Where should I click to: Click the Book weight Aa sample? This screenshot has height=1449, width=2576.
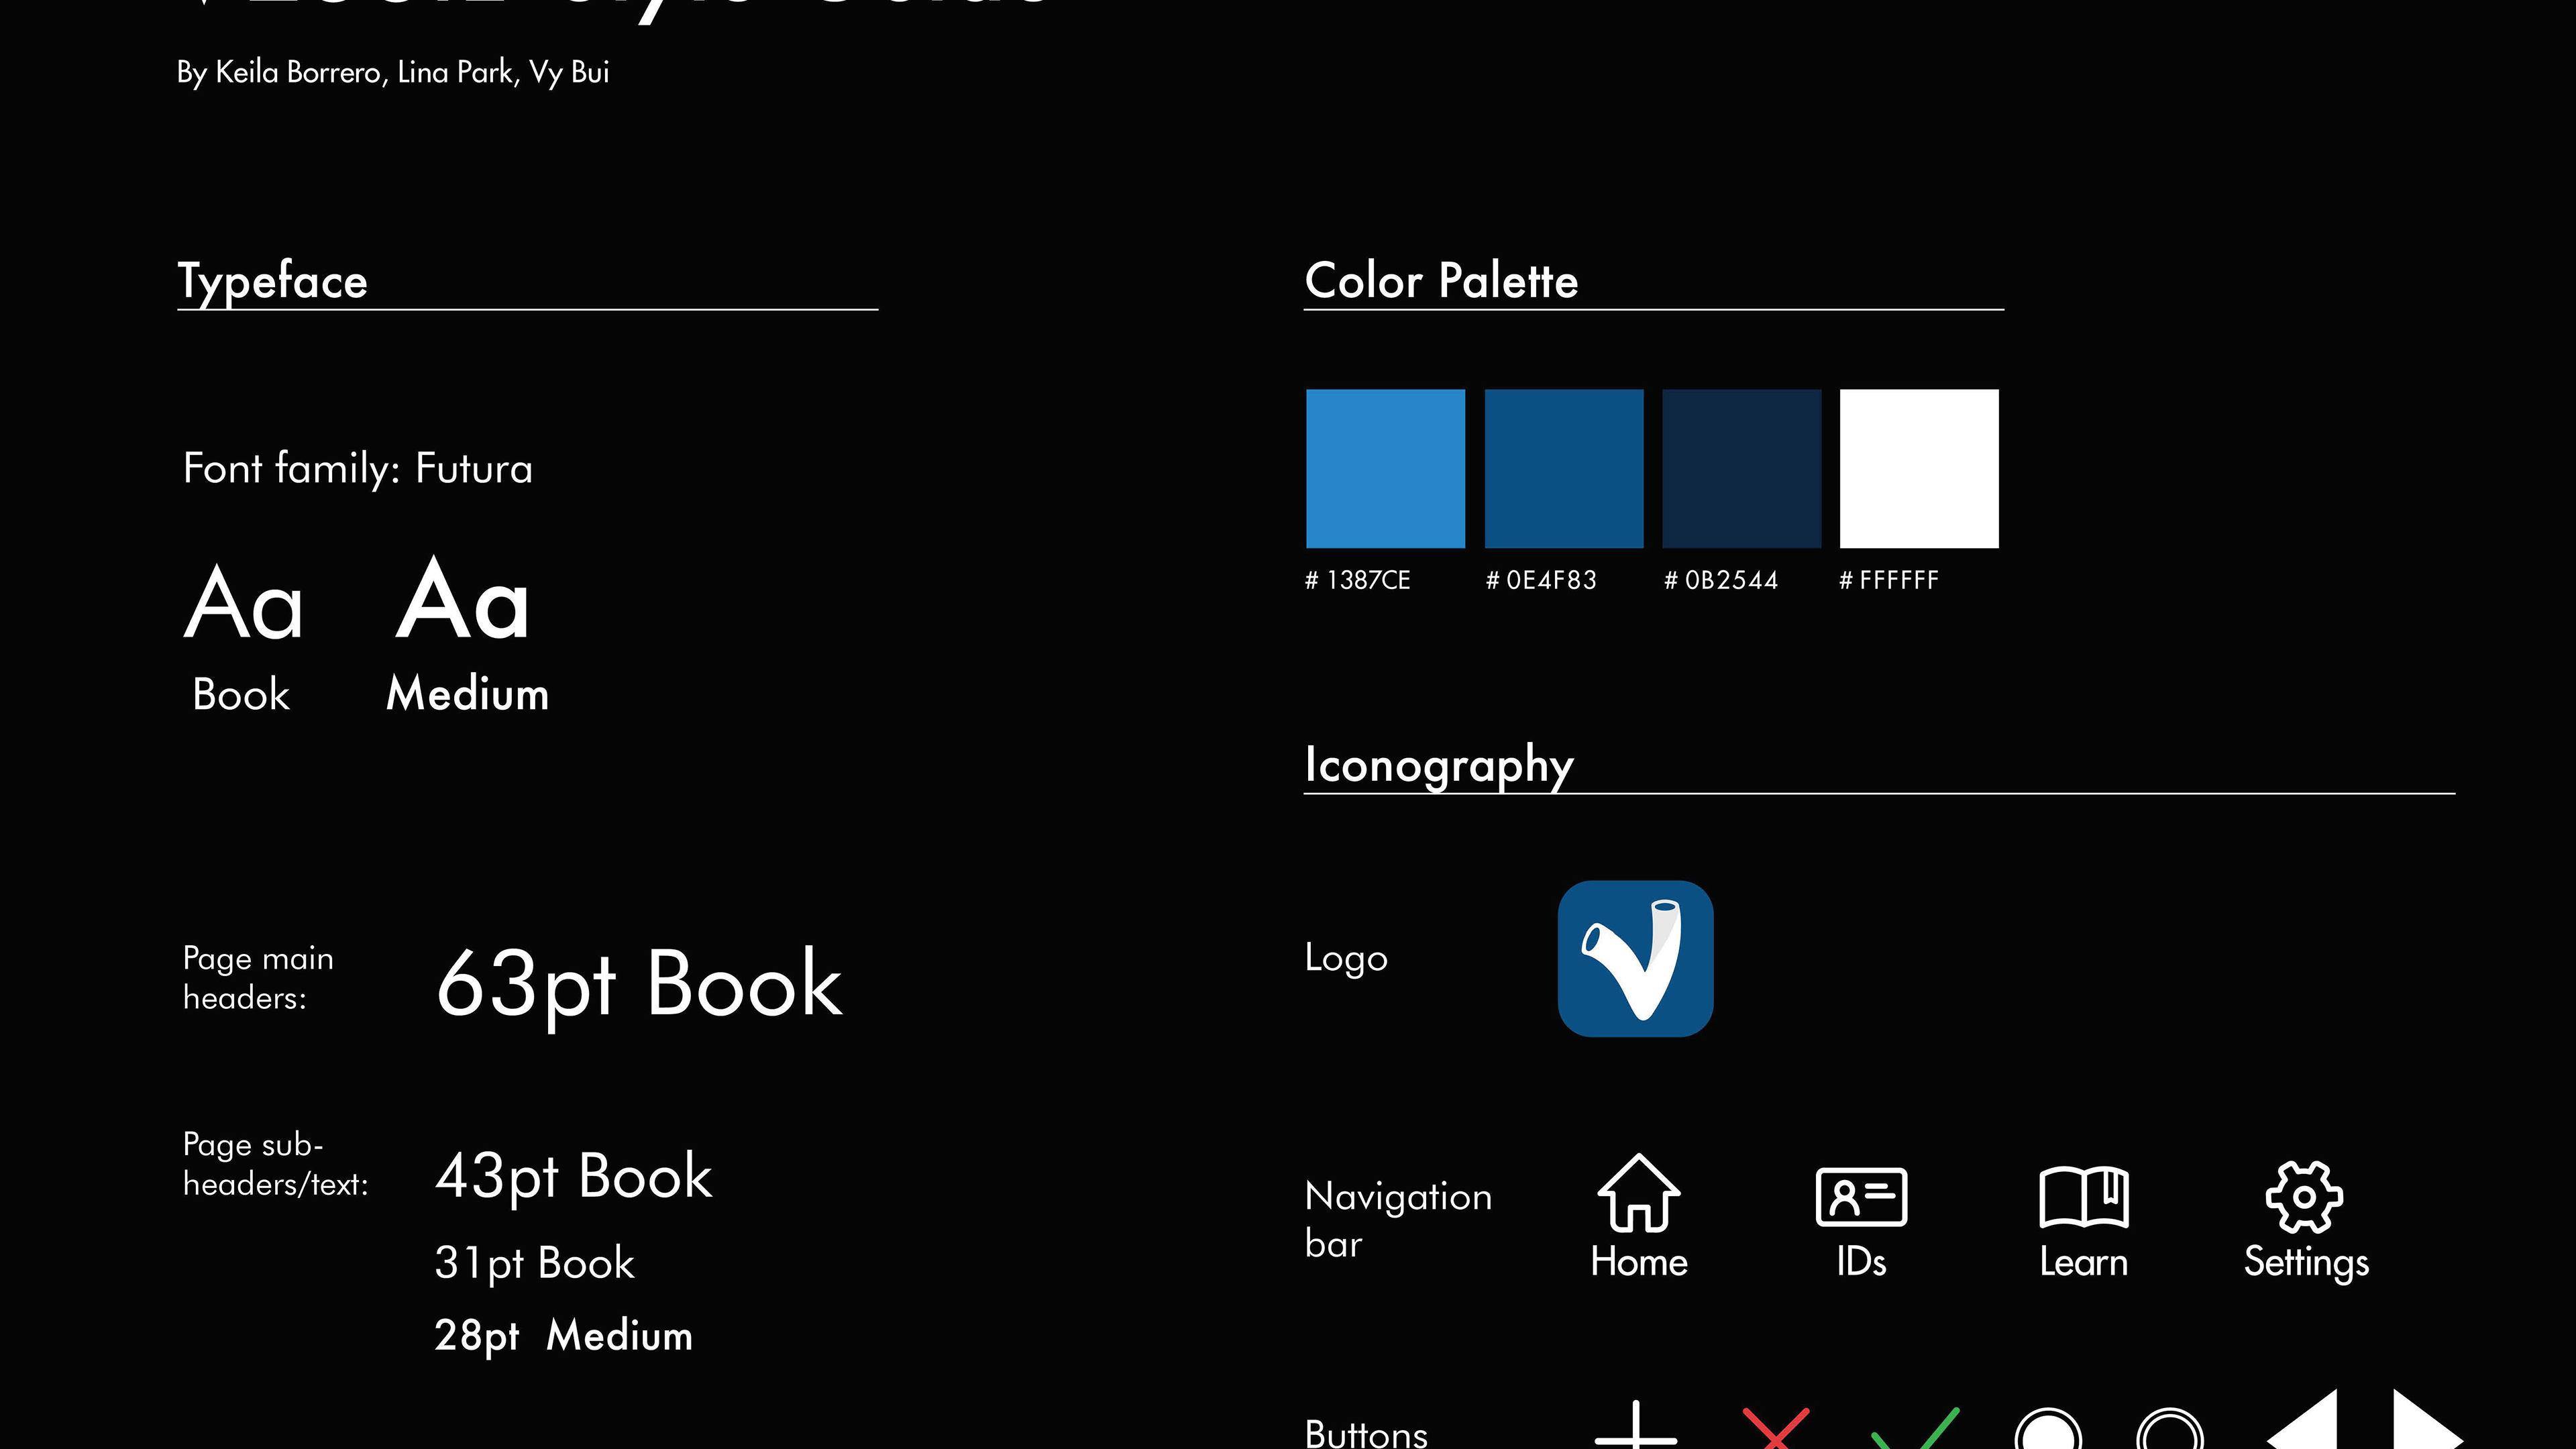[x=243, y=603]
